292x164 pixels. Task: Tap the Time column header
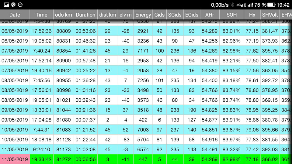coord(42,15)
